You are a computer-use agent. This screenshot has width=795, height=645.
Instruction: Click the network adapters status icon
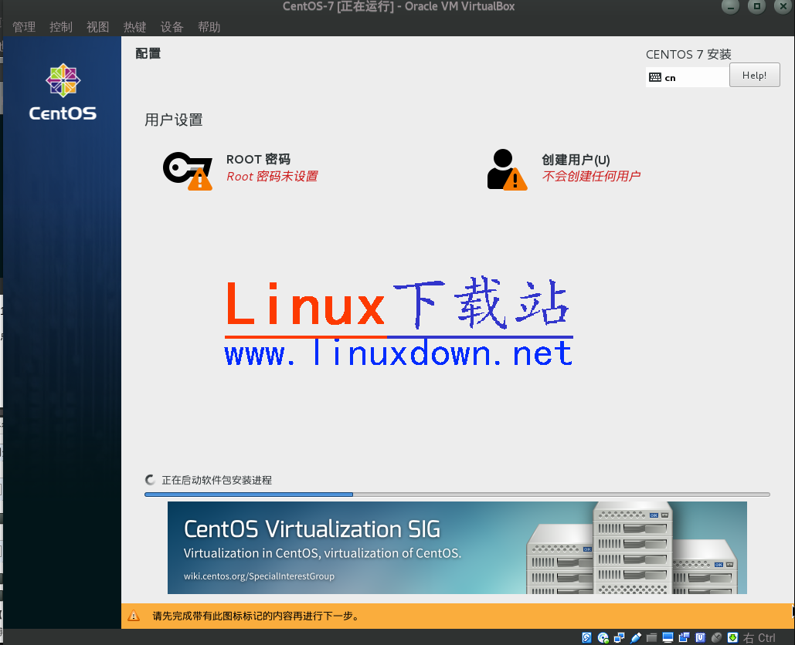(619, 638)
